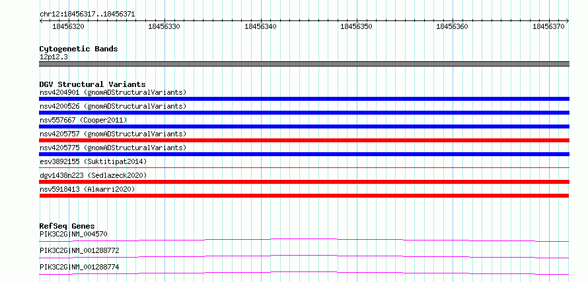Open variant label nsv4205757 (gnomADStructuralVariants)
588x282 pixels.
click(113, 134)
